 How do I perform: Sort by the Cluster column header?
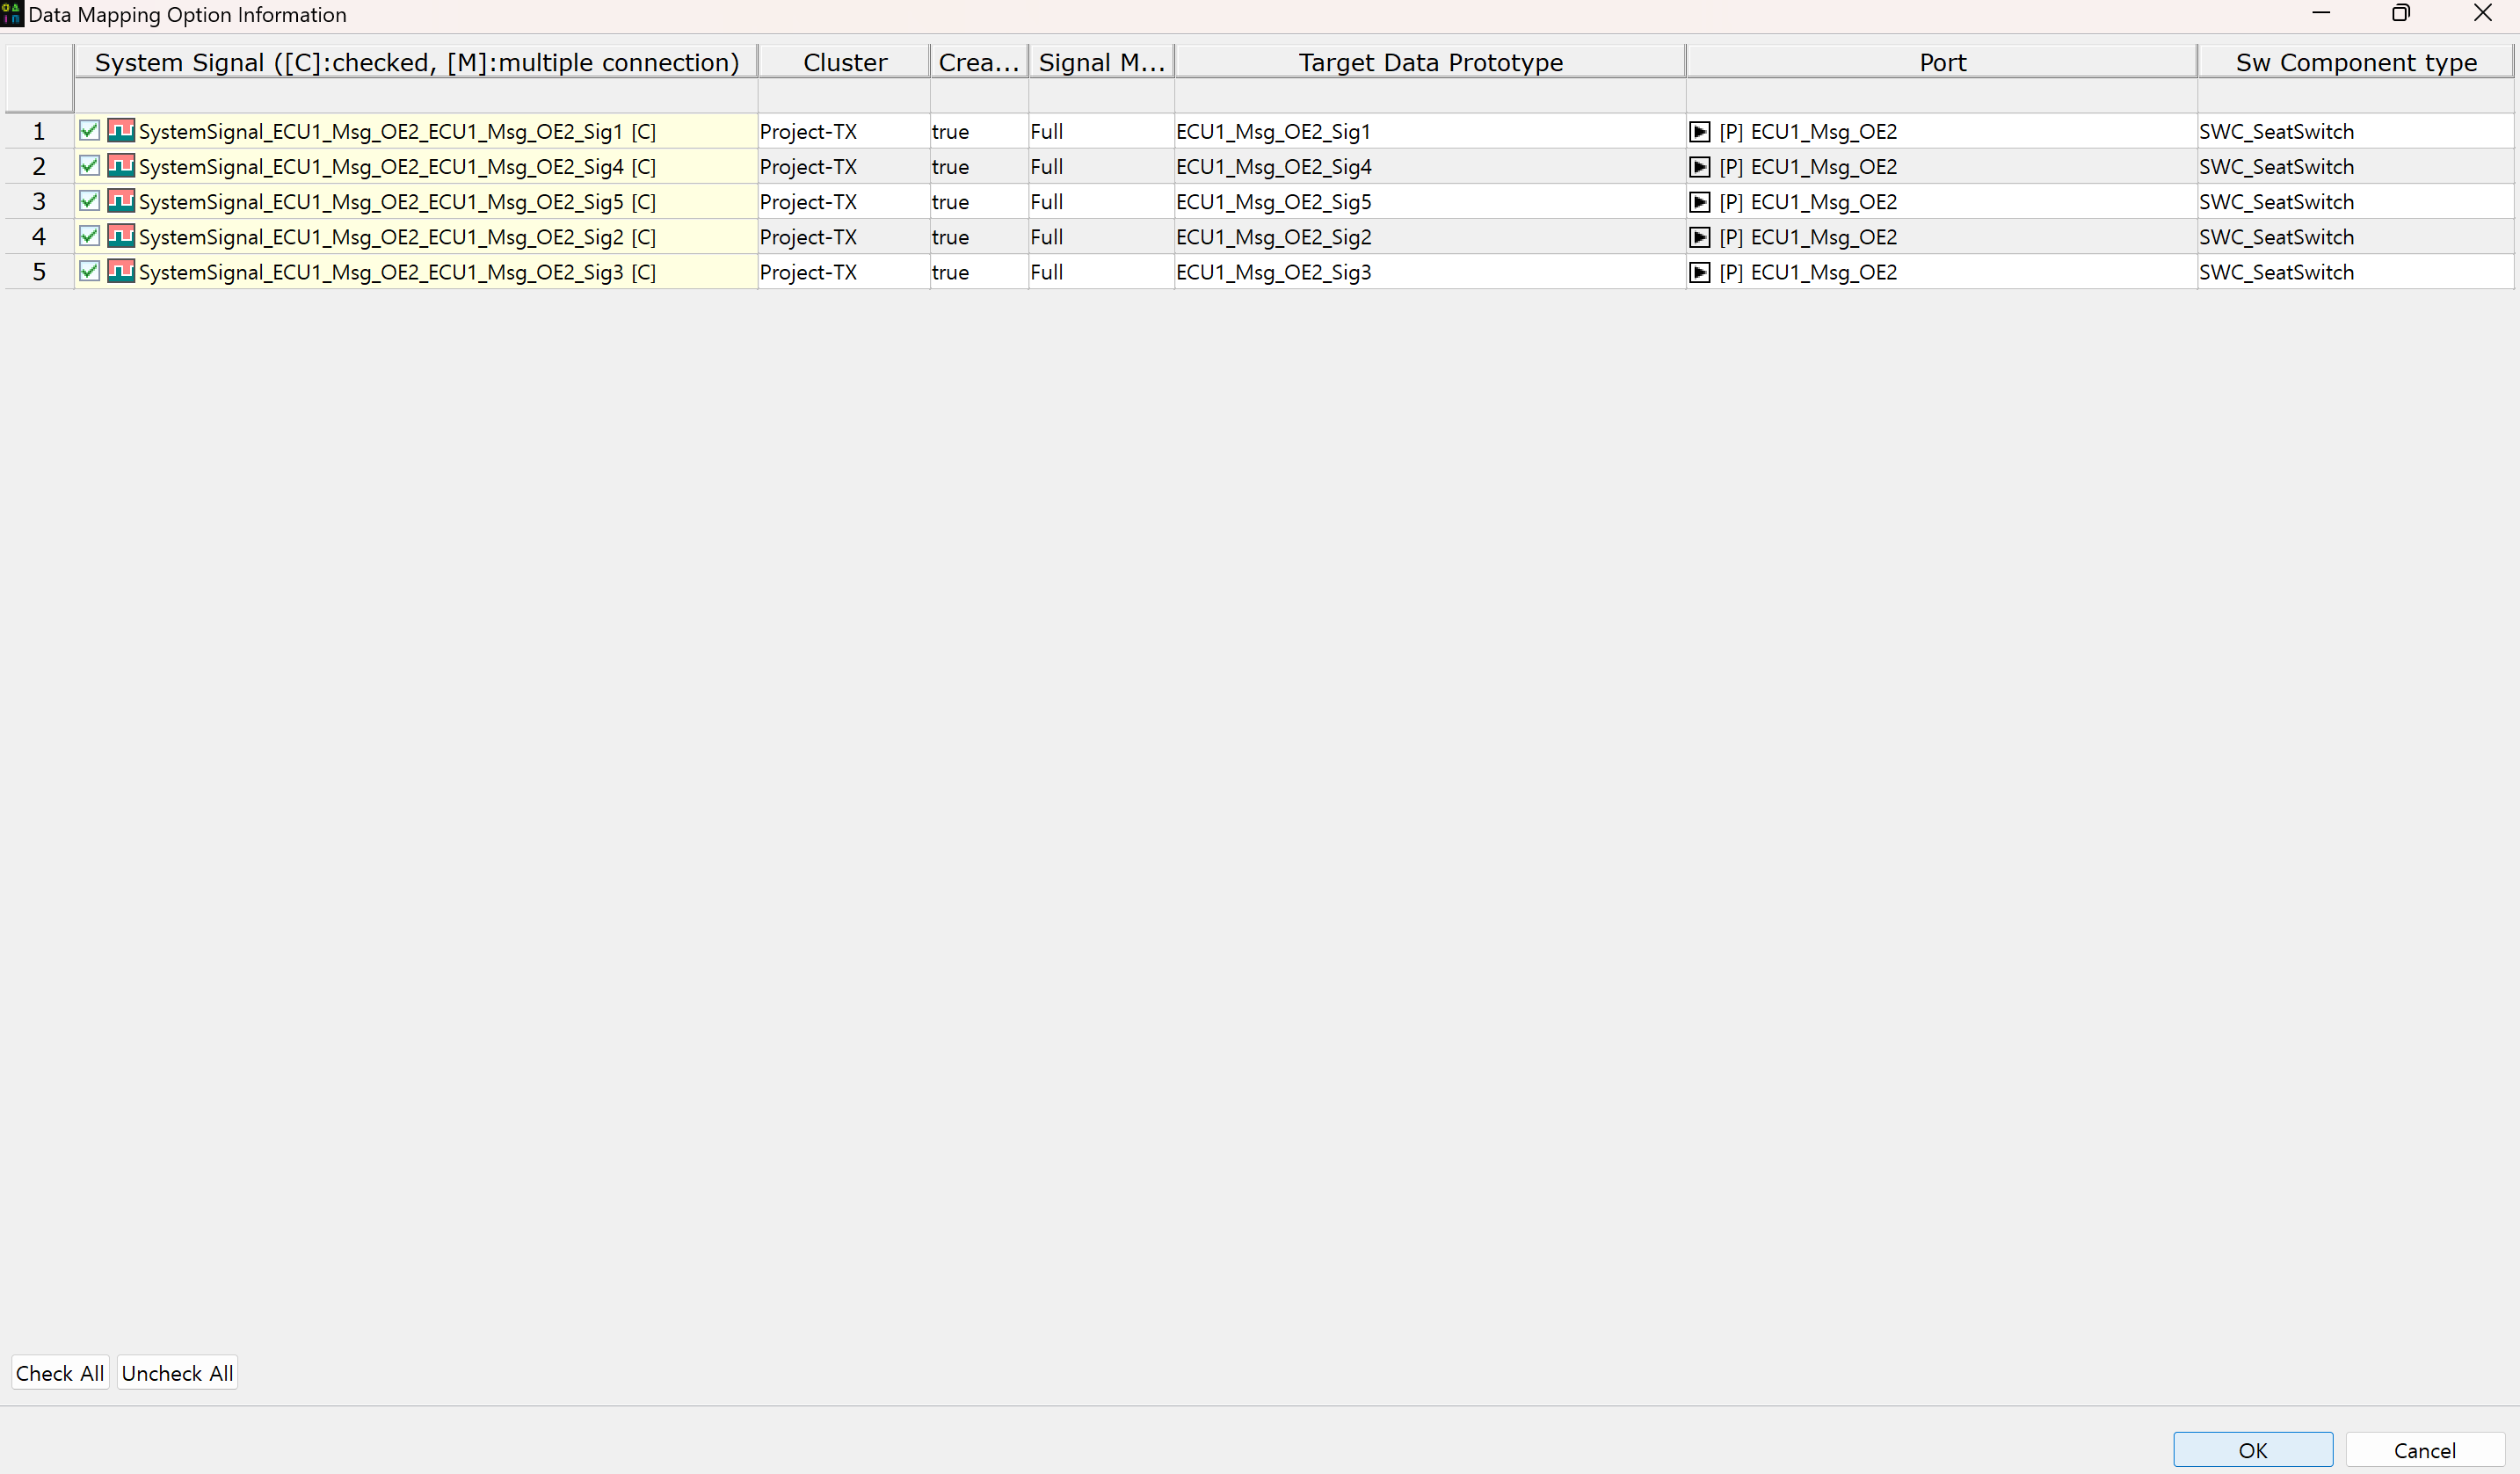click(x=844, y=62)
